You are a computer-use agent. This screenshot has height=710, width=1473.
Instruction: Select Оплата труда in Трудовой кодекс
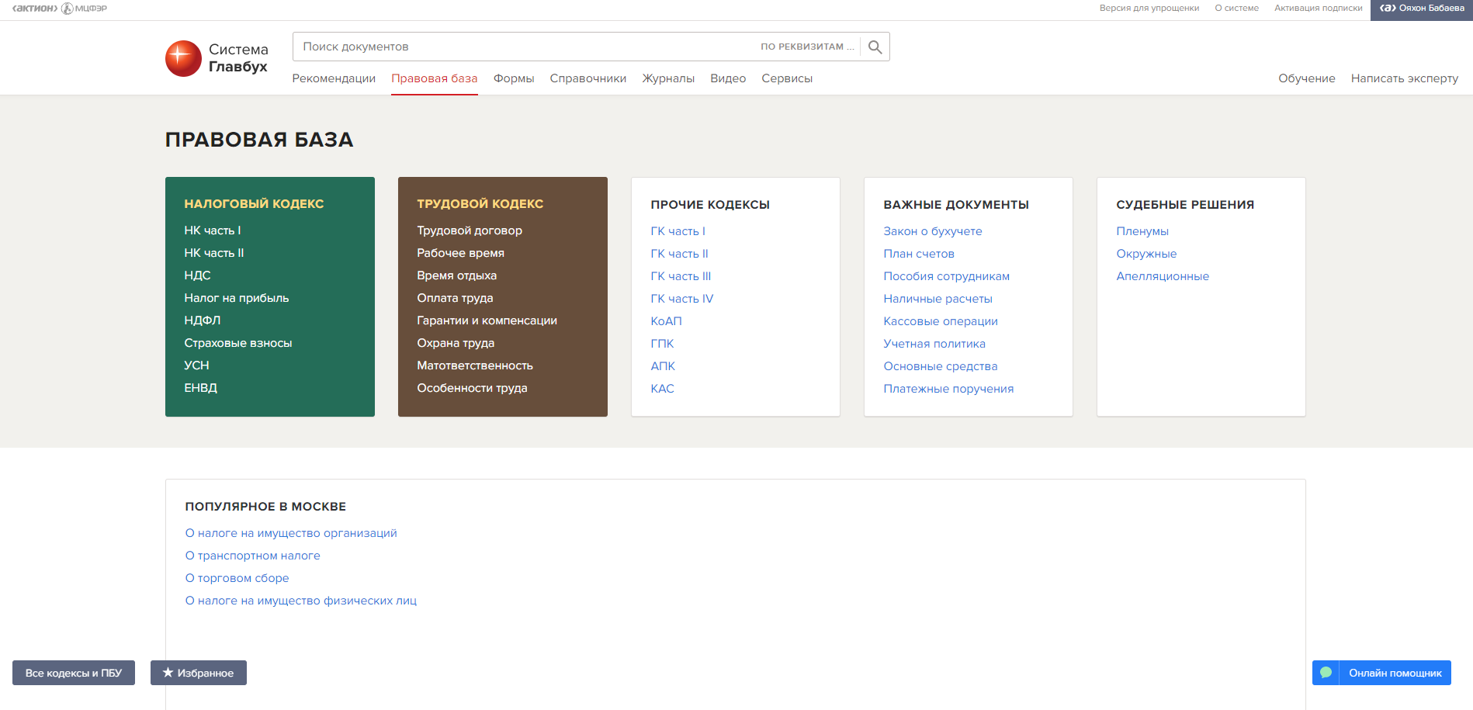click(455, 298)
